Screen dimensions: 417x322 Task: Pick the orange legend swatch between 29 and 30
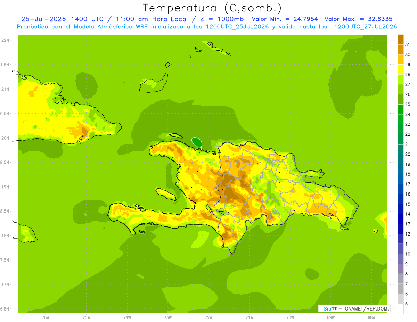(401, 59)
